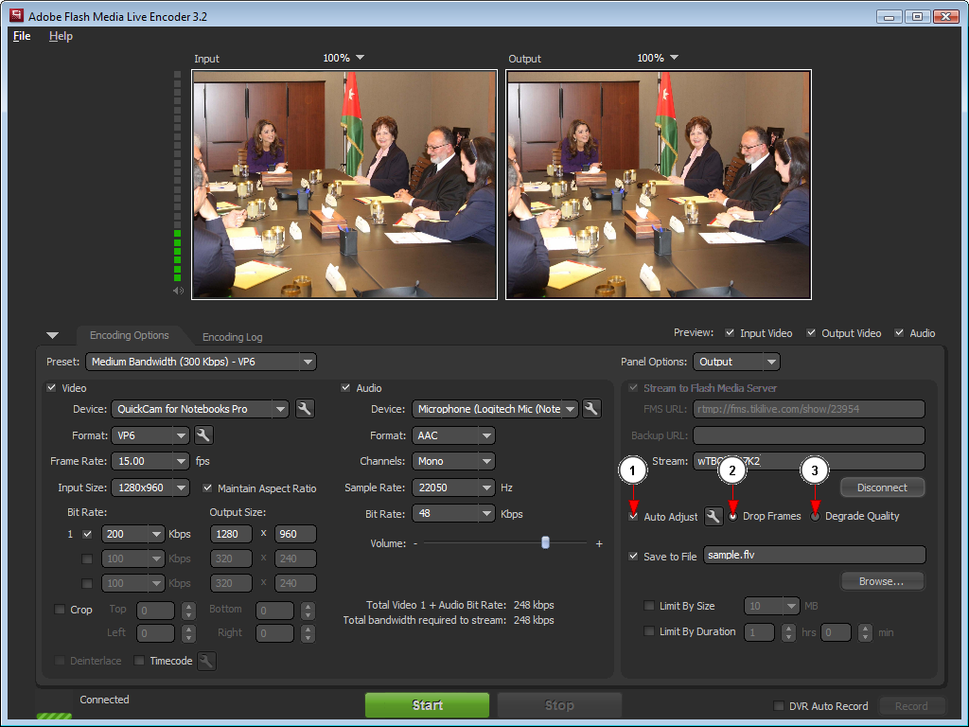Image resolution: width=969 pixels, height=727 pixels.
Task: Open the File menu
Action: click(22, 36)
